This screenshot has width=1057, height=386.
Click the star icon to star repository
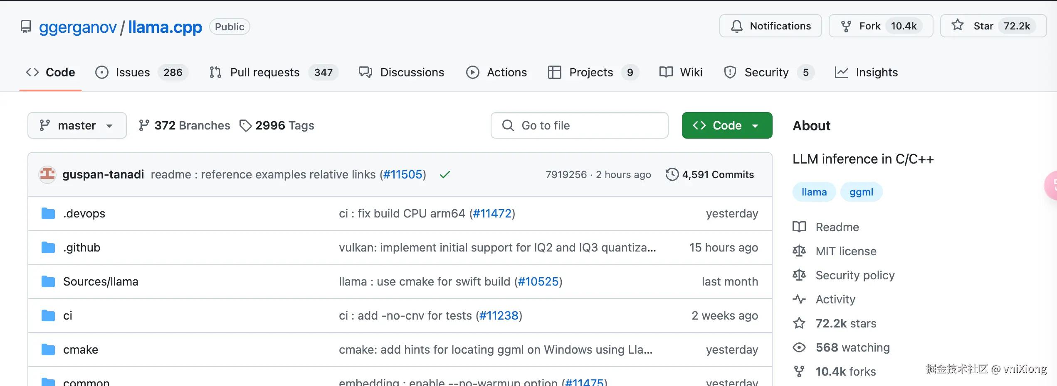[x=958, y=26]
